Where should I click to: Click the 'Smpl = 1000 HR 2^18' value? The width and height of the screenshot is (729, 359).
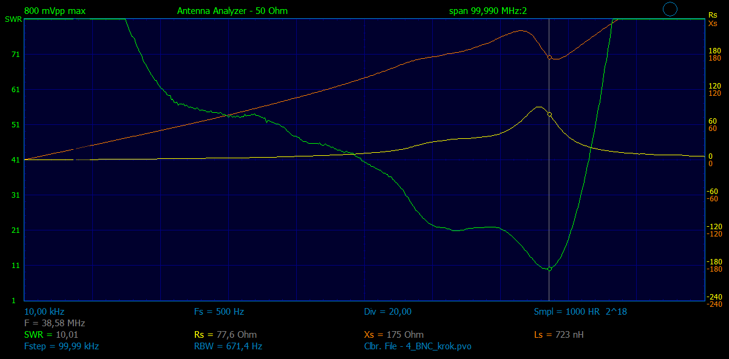[x=580, y=312]
